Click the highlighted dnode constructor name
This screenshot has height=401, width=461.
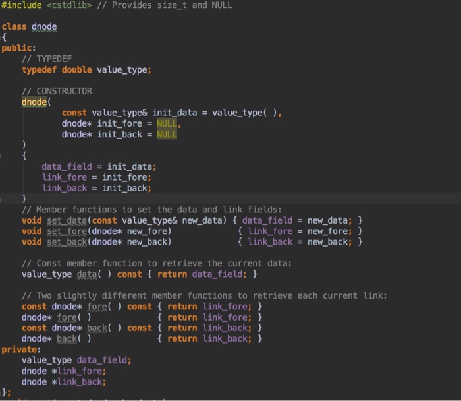(x=34, y=102)
